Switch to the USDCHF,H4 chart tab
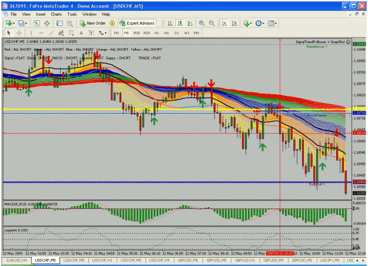368x266 pixels. point(159,260)
